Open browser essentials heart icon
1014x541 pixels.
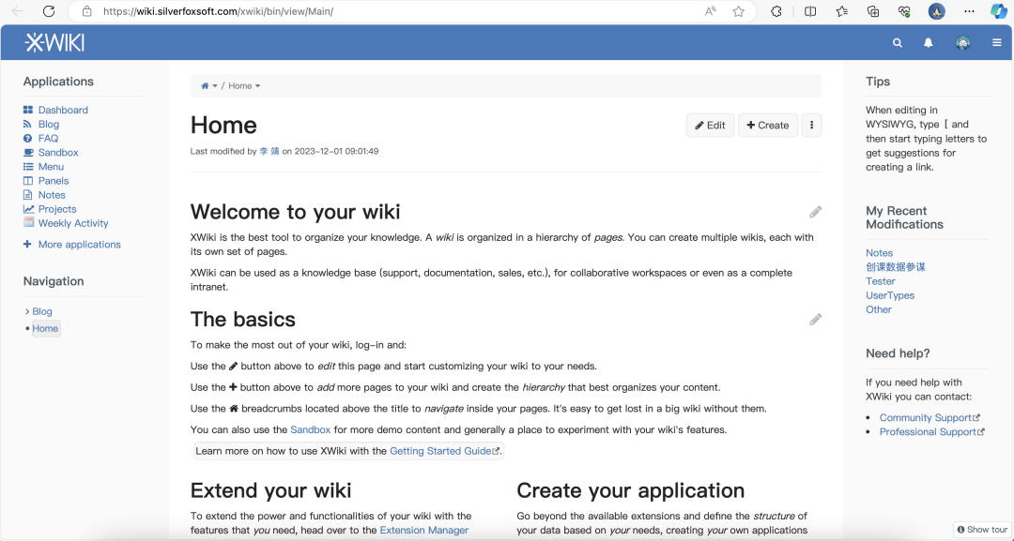click(x=904, y=11)
